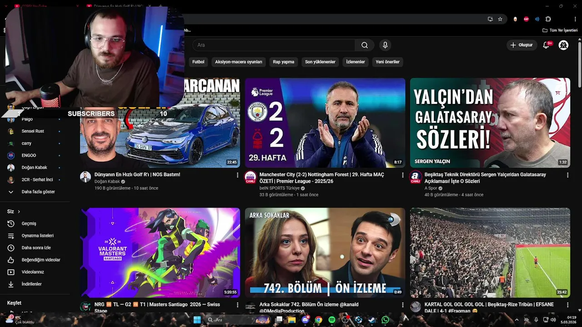The width and height of the screenshot is (582, 327).
Task: Click the Dünyanın En Hızlı Golf R'ı title
Action: [137, 174]
